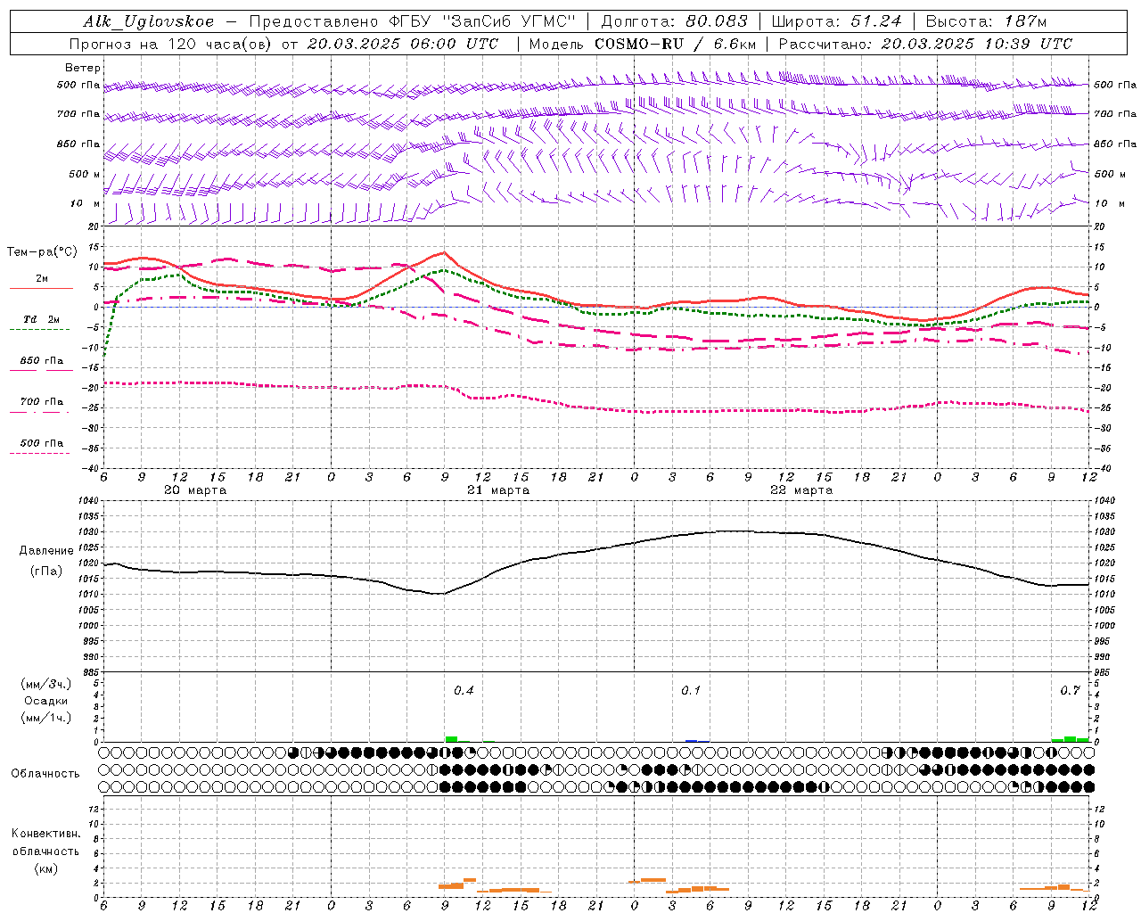Click the 22 марта date label

[x=801, y=490]
